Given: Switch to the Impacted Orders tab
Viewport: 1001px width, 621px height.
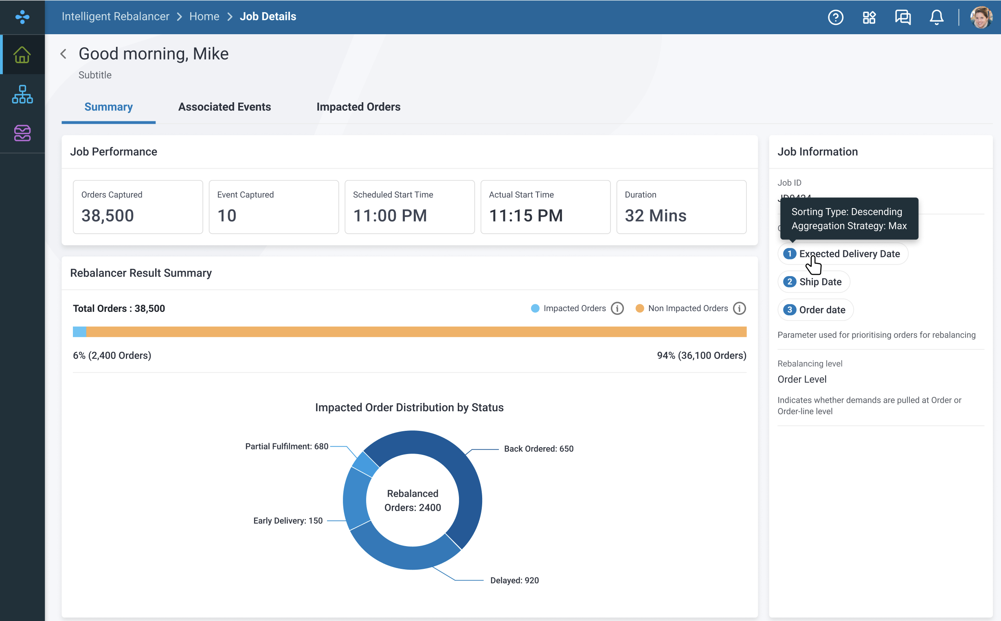Looking at the screenshot, I should click(358, 107).
